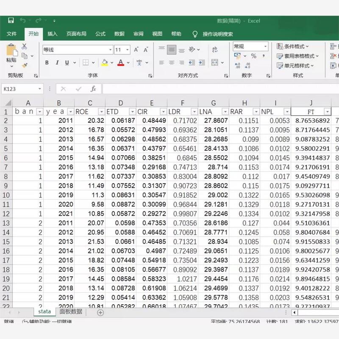Image resolution: width=339 pixels, height=339 pixels.
Task: Open the number format 常规 dropdown
Action: coord(265,47)
